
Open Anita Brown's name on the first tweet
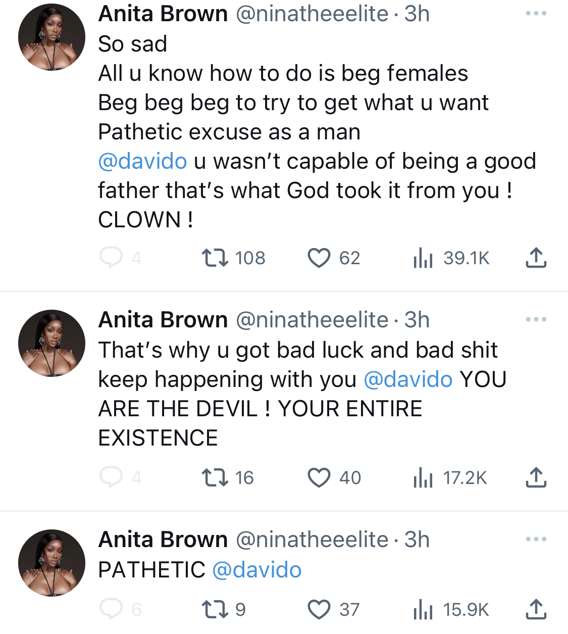pos(163,14)
